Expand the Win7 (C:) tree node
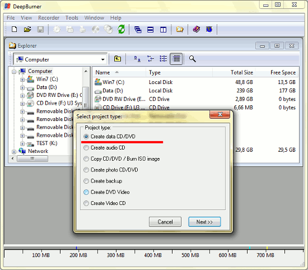The height and width of the screenshot is (270, 308). coord(22,80)
